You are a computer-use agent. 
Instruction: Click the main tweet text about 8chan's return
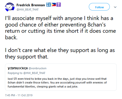tap(60, 28)
